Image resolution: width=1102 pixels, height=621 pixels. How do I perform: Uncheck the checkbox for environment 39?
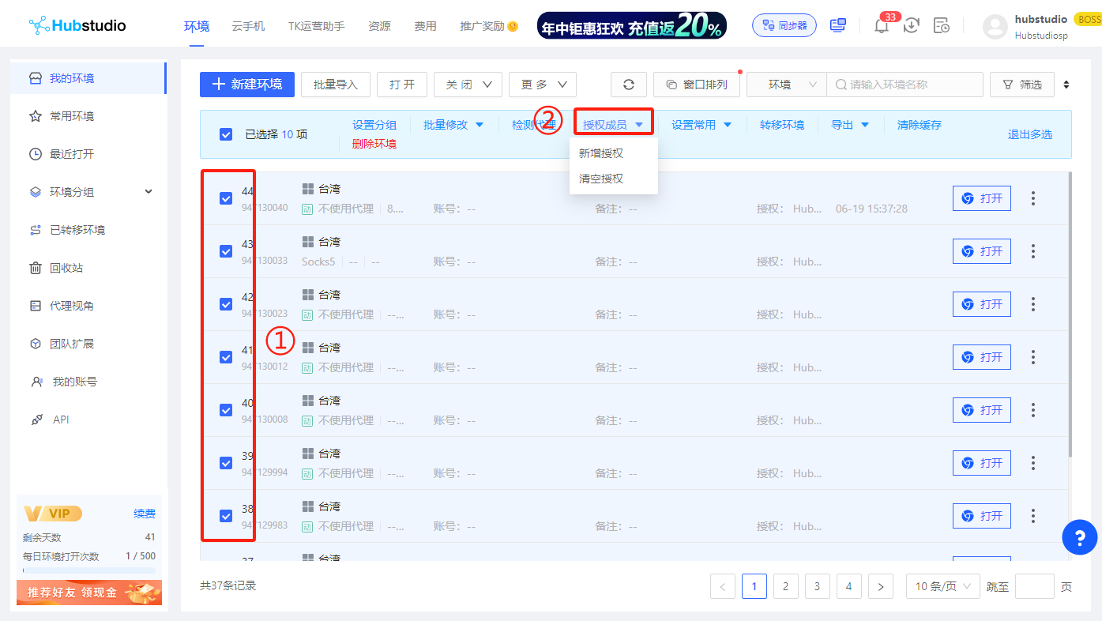click(226, 463)
